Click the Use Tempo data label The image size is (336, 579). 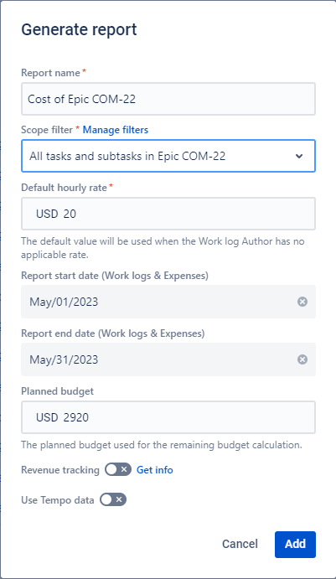coord(58,500)
